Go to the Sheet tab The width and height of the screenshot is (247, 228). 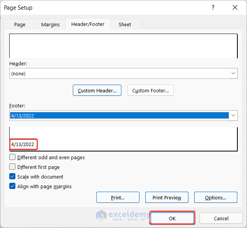coord(125,24)
